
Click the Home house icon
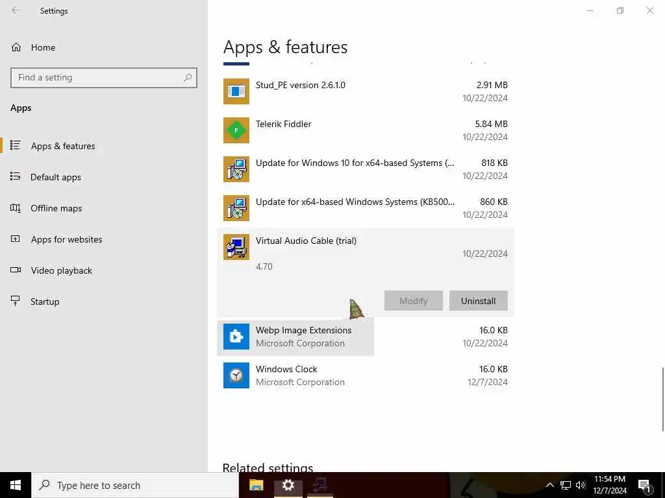pos(16,47)
